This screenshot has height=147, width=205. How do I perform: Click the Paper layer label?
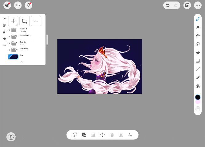pos(22,55)
